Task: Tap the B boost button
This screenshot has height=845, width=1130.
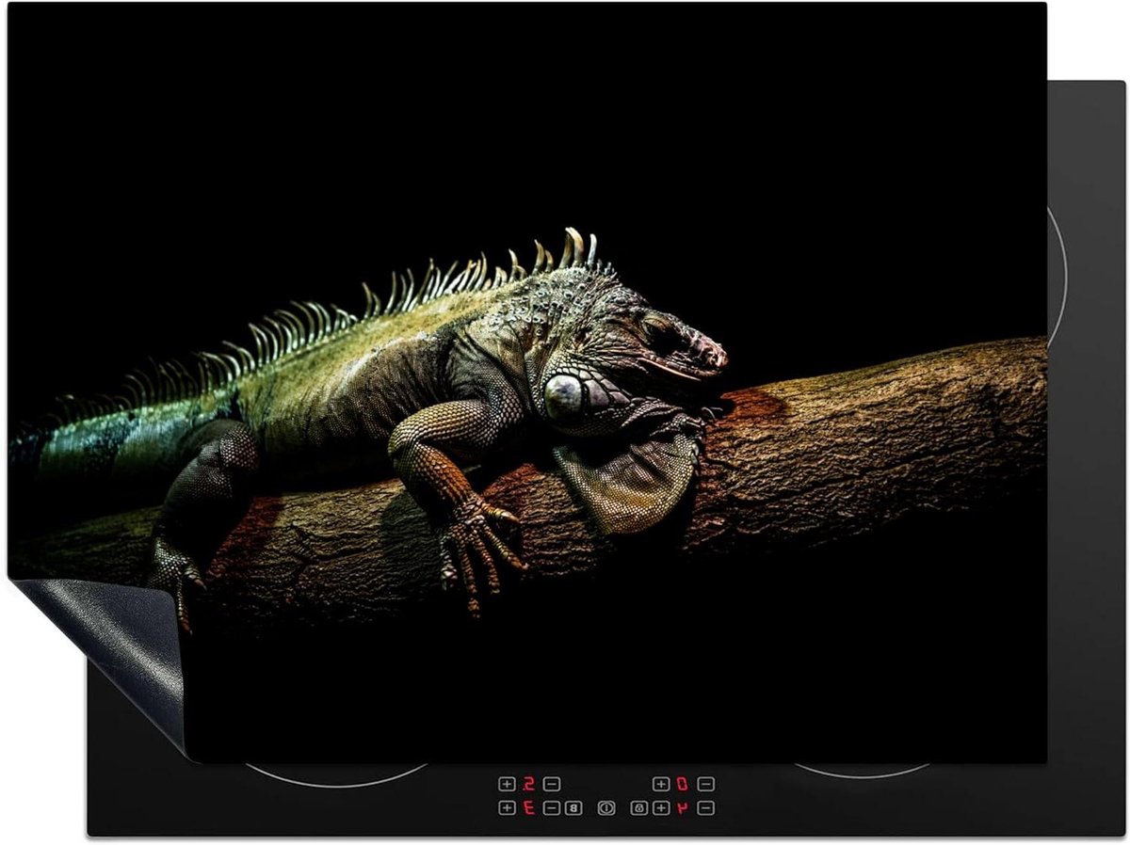Action: click(x=573, y=807)
